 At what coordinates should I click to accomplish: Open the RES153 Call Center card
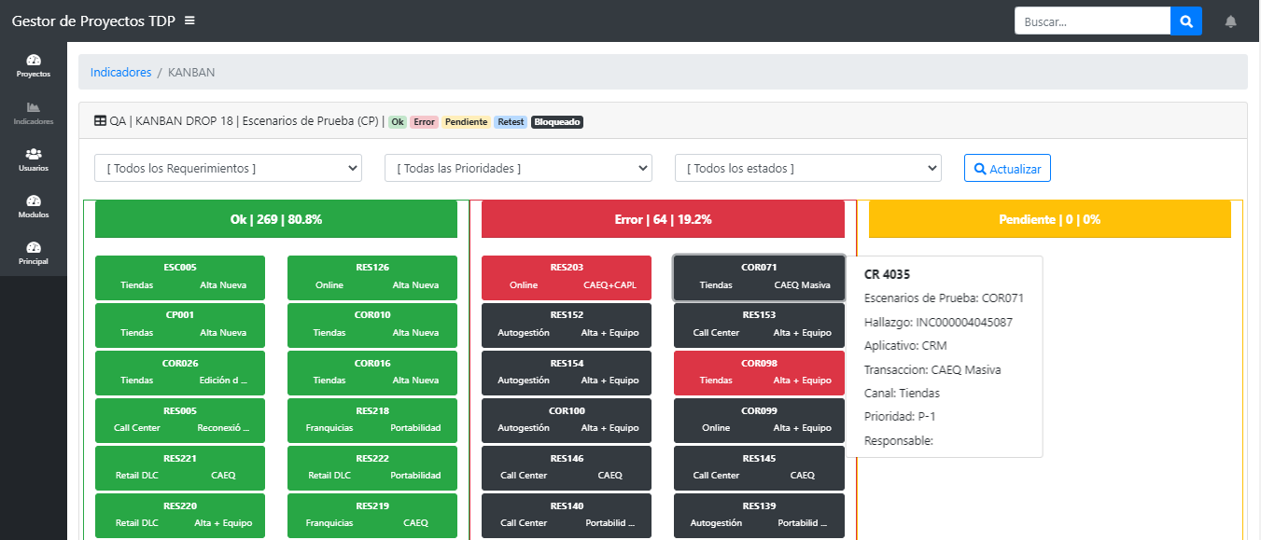click(x=759, y=325)
